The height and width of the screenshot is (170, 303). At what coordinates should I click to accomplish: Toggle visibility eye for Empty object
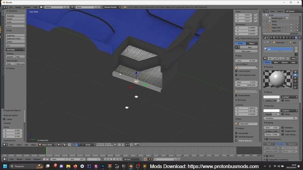coord(291,25)
